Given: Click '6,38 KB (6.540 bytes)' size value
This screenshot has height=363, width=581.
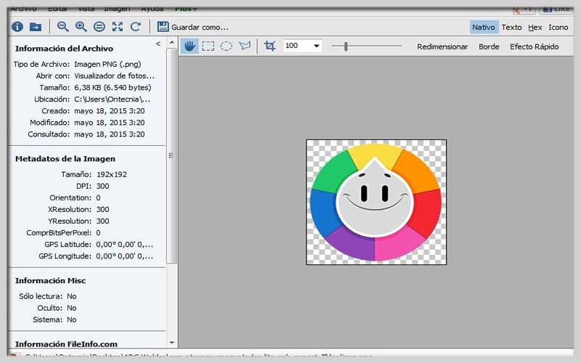Looking at the screenshot, I should tap(113, 87).
